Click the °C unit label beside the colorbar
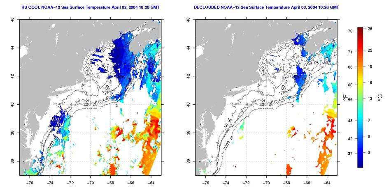This screenshot has width=391, height=195. [380, 98]
